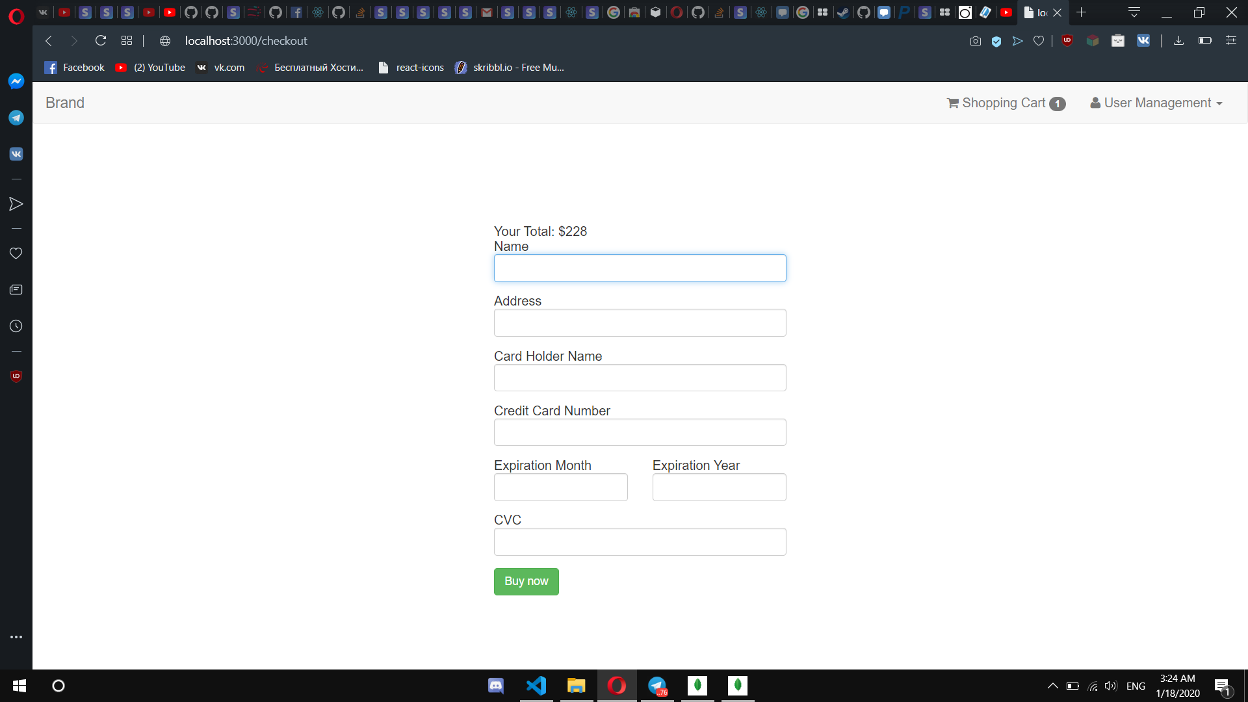1248x702 pixels.
Task: Open the Speed Dial start page
Action: click(x=127, y=41)
